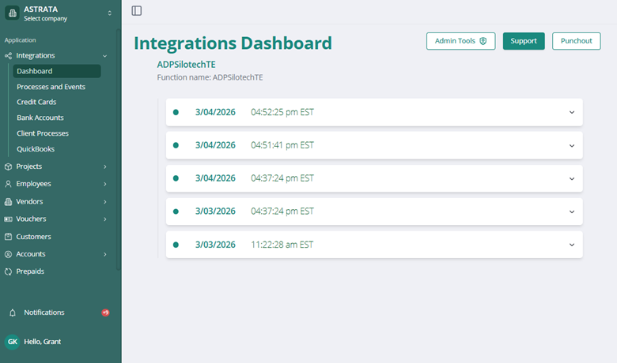Select the 11:22:28 am EST time text
617x363 pixels.
coord(282,245)
